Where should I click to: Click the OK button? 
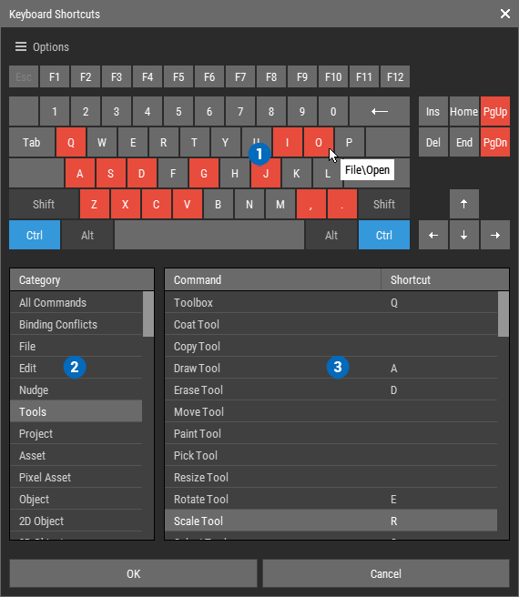pos(133,573)
